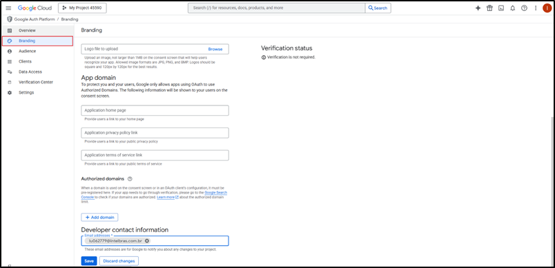Open the three-dot settings and utilities menu
Image resolution: width=555 pixels, height=268 pixels.
536,8
